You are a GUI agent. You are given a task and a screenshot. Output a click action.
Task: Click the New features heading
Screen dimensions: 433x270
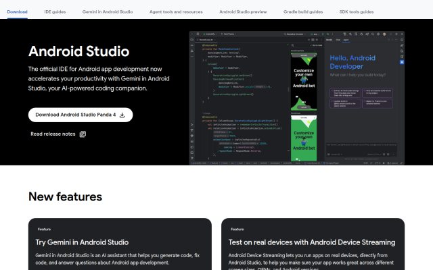click(x=65, y=196)
